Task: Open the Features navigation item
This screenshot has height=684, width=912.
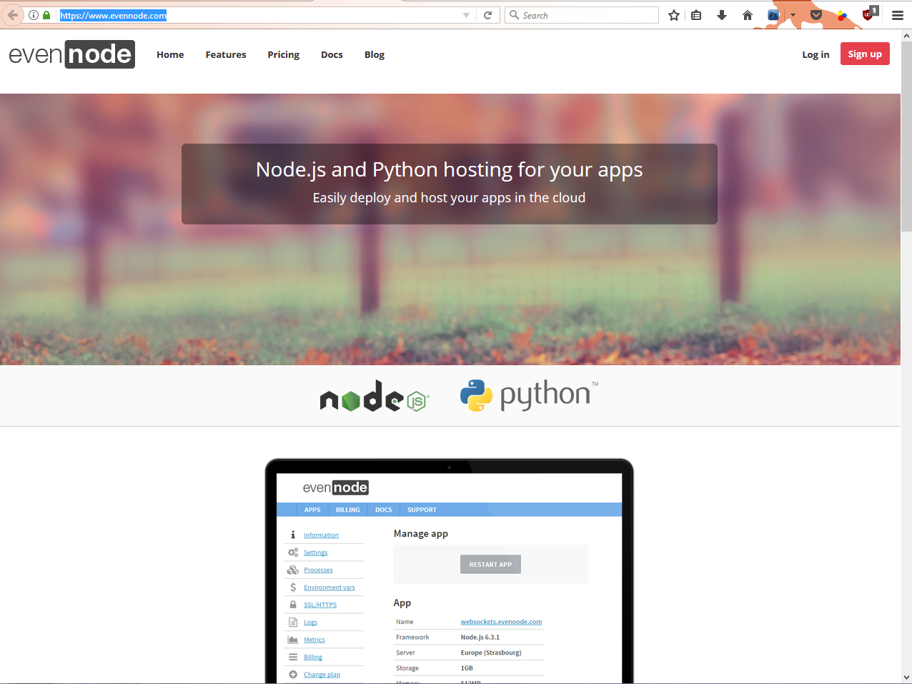Action: pos(226,54)
